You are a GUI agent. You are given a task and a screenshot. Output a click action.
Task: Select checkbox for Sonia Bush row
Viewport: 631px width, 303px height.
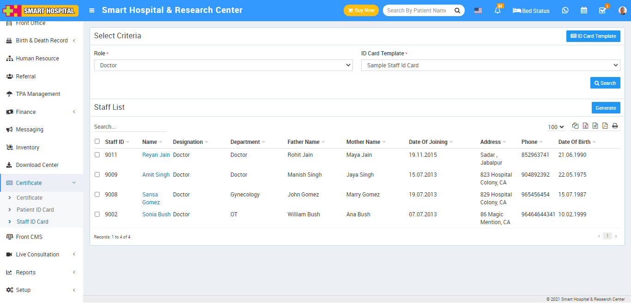pyautogui.click(x=97, y=214)
